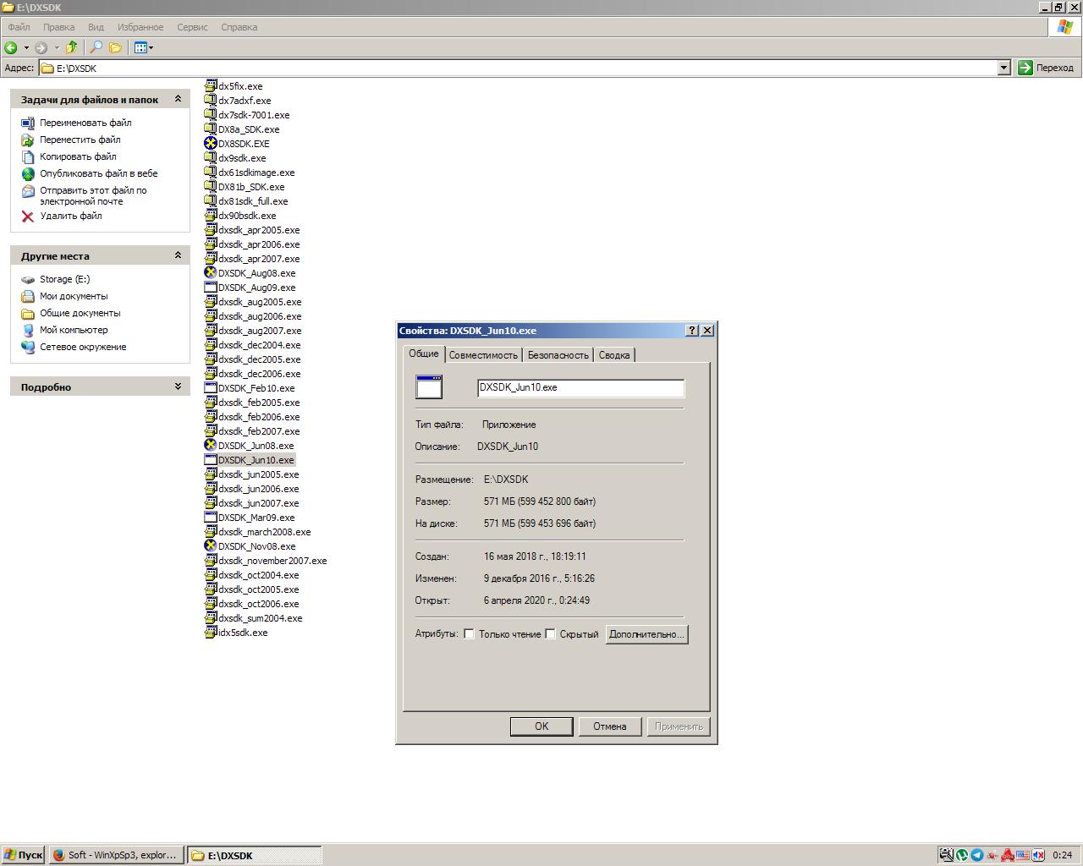1083x866 pixels.
Task: Click Publish file to the Web link
Action: (99, 173)
